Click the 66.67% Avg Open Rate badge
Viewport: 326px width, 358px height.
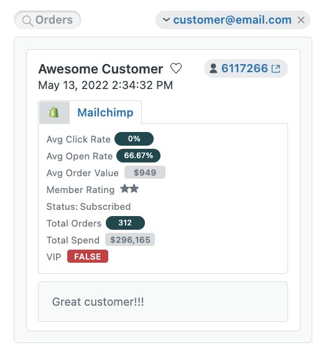(138, 156)
